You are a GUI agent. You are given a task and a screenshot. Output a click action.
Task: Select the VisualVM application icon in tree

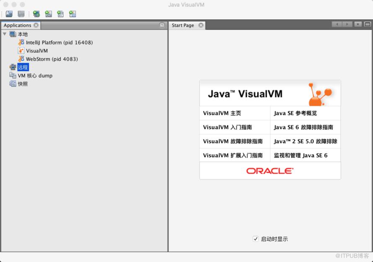pos(21,51)
